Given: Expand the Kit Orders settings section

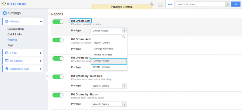Looking at the screenshot, I should (x=41, y=61).
